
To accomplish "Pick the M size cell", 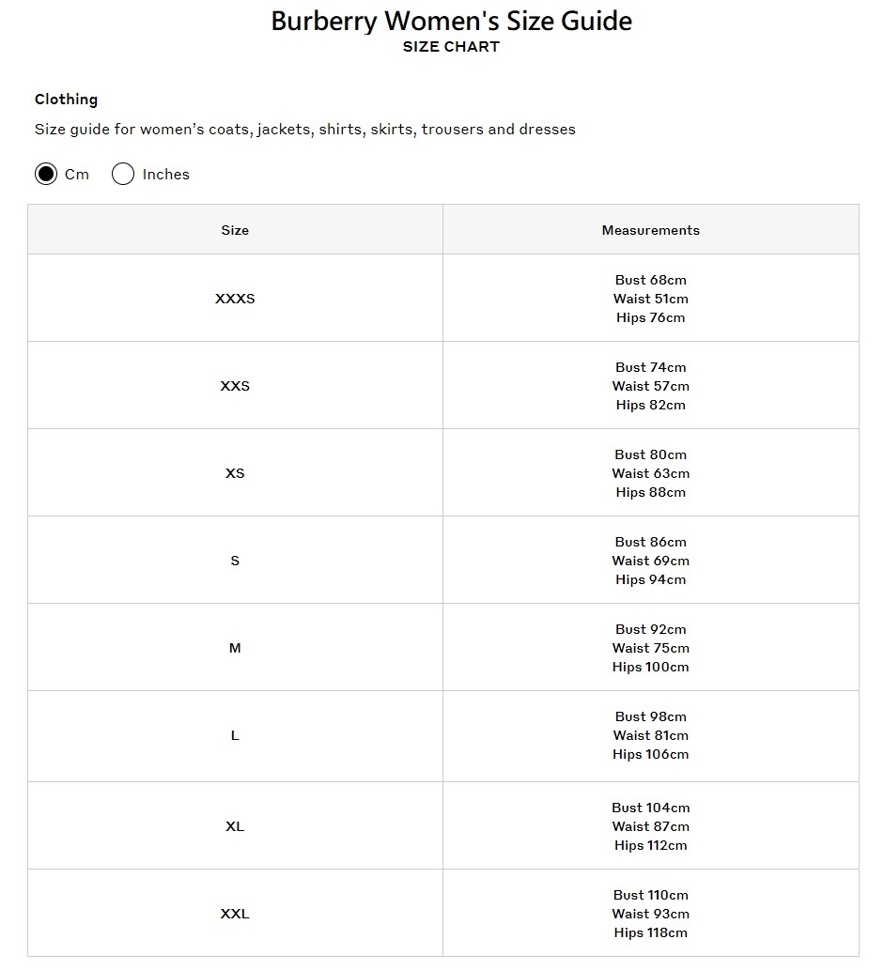I will (235, 648).
